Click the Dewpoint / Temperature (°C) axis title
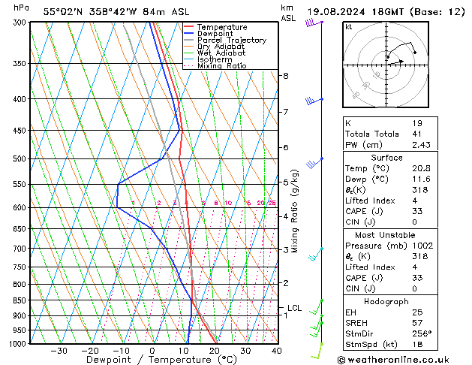 coord(161,360)
